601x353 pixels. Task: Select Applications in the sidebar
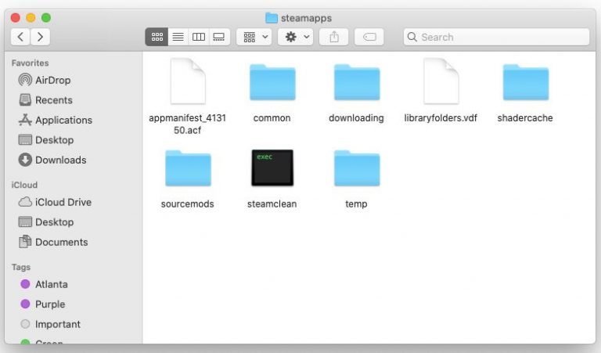(x=63, y=120)
